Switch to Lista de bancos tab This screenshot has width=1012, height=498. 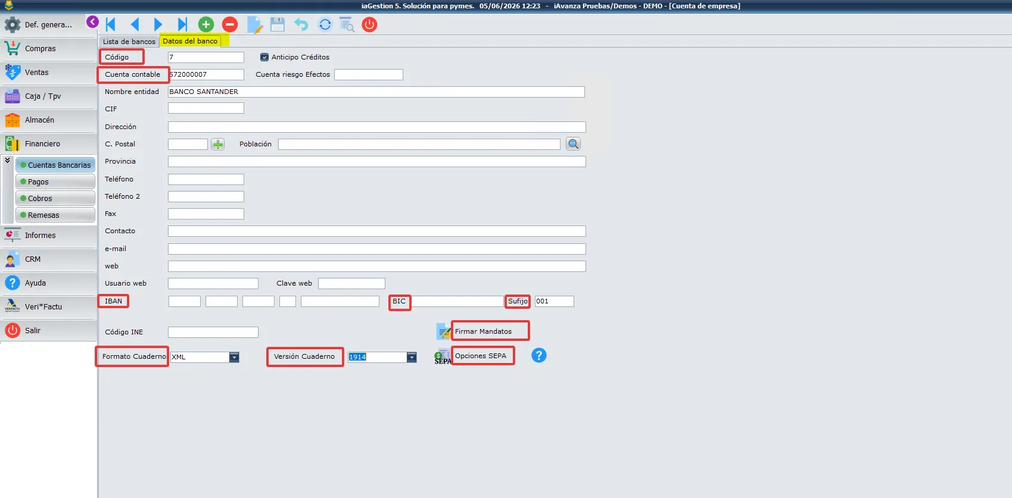tap(129, 42)
